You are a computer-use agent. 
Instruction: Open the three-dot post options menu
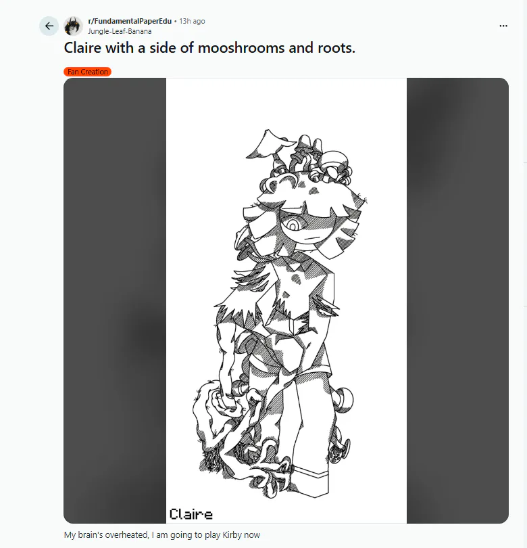pyautogui.click(x=503, y=26)
